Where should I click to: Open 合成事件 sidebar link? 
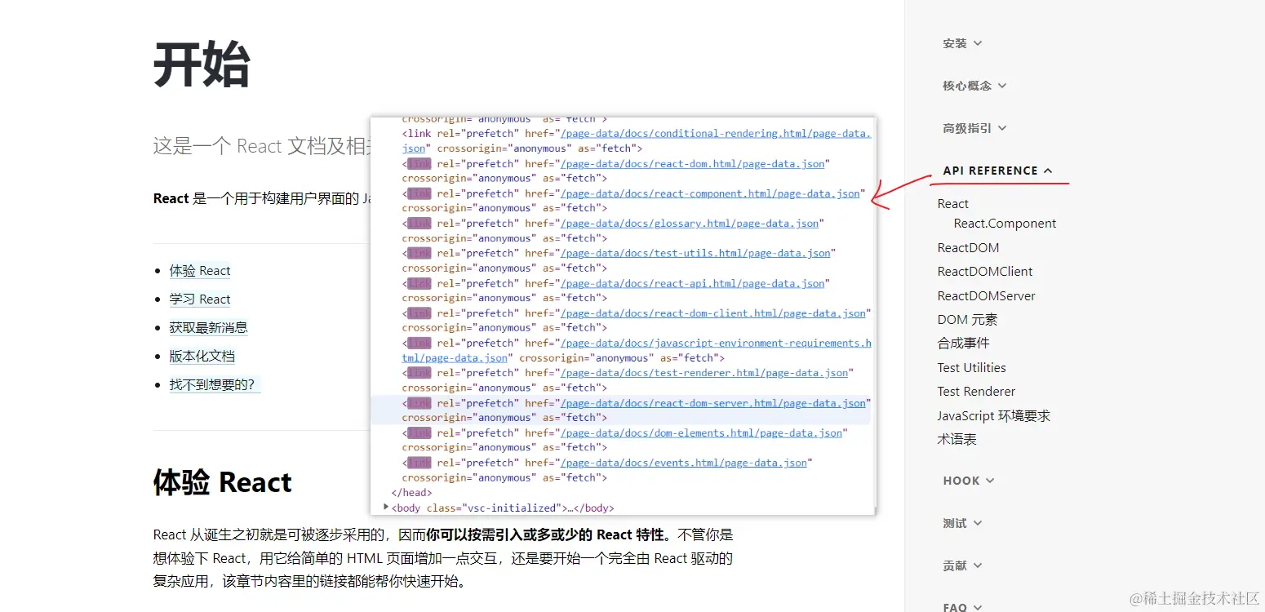pyautogui.click(x=963, y=344)
